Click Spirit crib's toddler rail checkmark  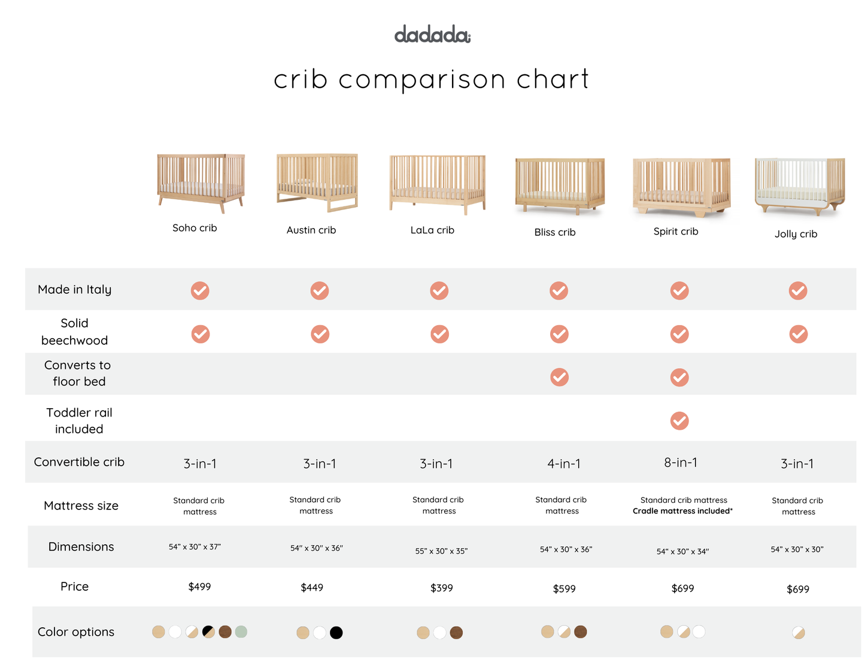click(x=679, y=421)
